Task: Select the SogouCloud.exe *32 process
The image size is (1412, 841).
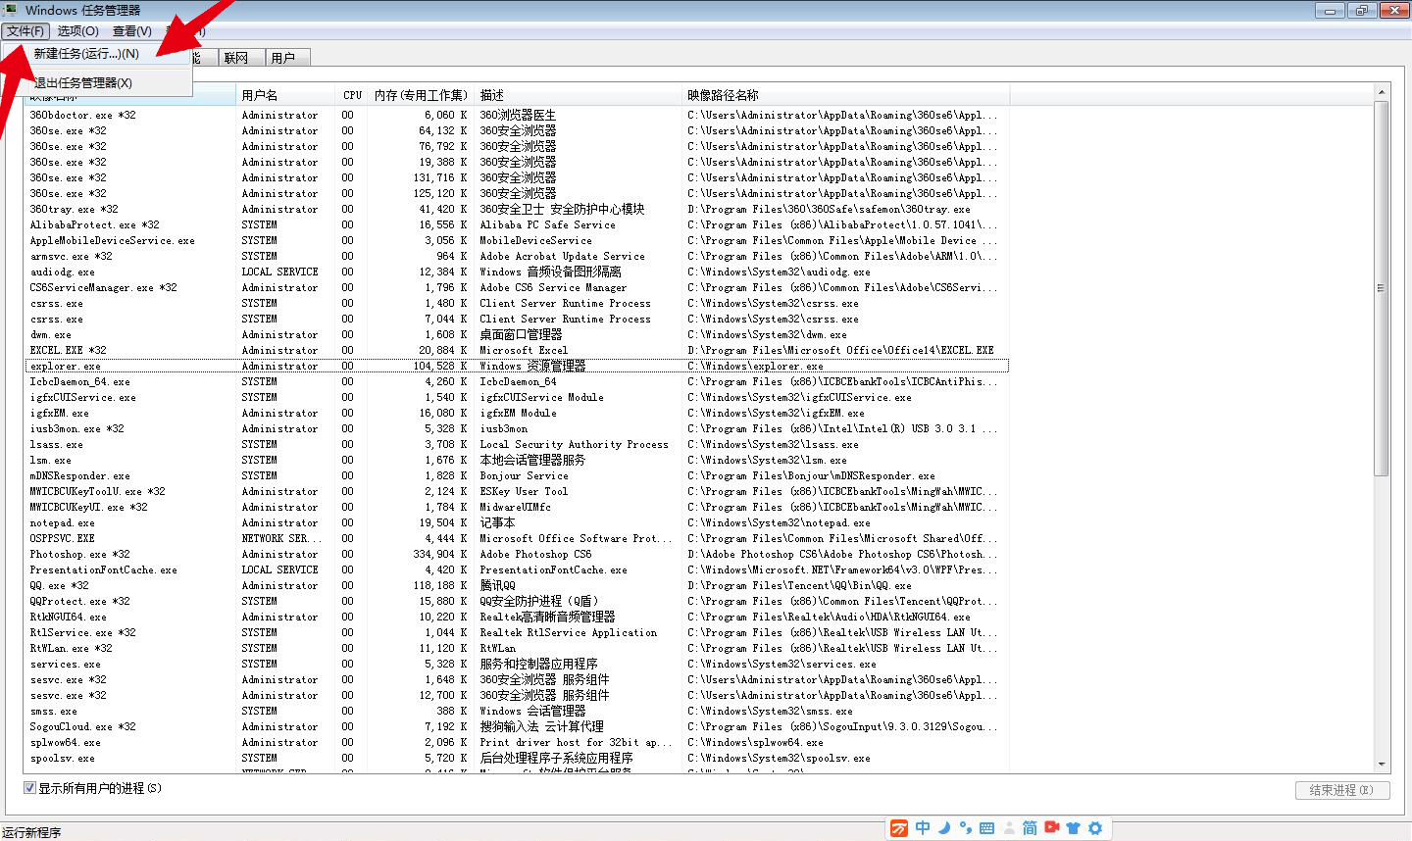Action: [82, 726]
